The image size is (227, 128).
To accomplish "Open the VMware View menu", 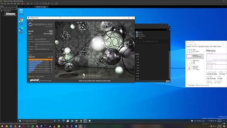I will (9, 4).
